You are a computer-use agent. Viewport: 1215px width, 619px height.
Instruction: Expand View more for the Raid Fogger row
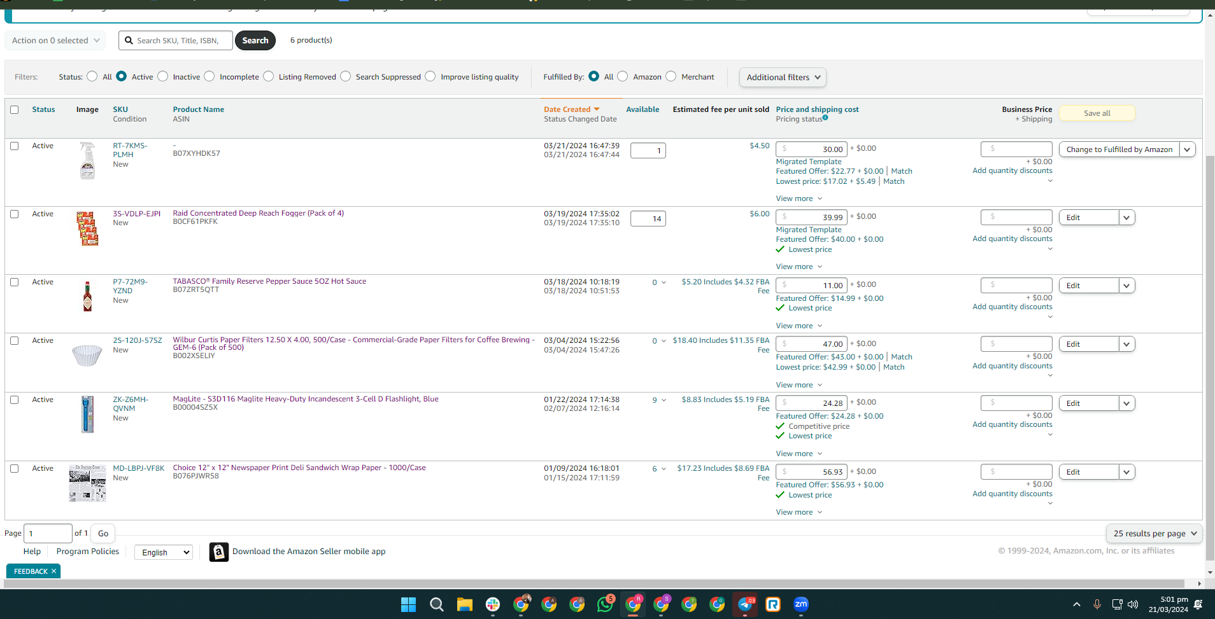pos(799,267)
